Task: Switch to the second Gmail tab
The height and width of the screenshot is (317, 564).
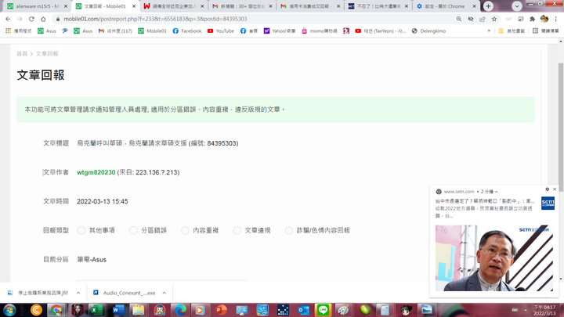Action: click(x=310, y=6)
